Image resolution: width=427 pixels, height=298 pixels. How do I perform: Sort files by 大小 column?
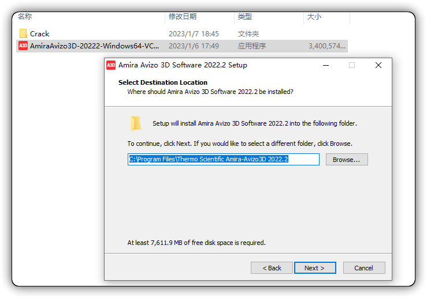(x=314, y=17)
